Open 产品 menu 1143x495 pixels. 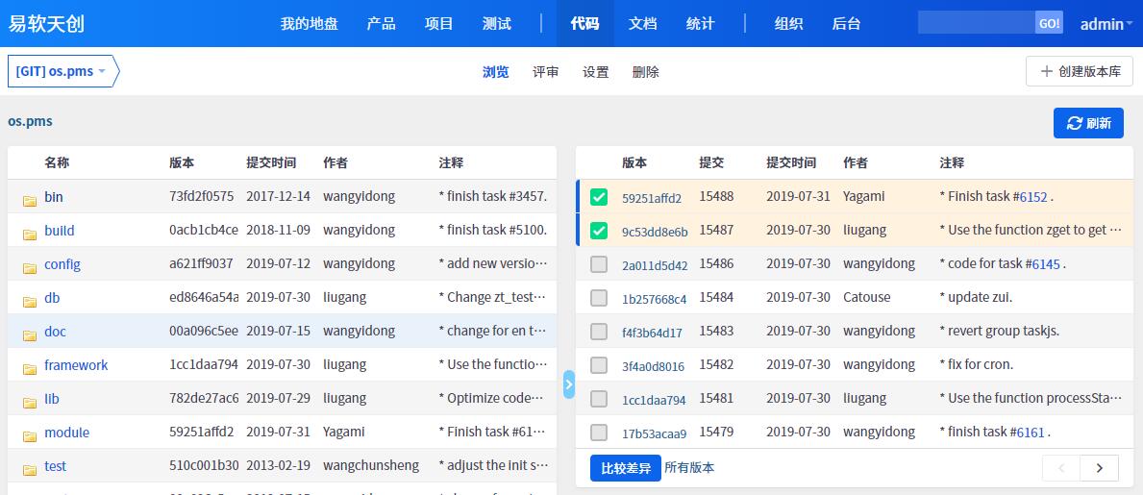tap(382, 23)
